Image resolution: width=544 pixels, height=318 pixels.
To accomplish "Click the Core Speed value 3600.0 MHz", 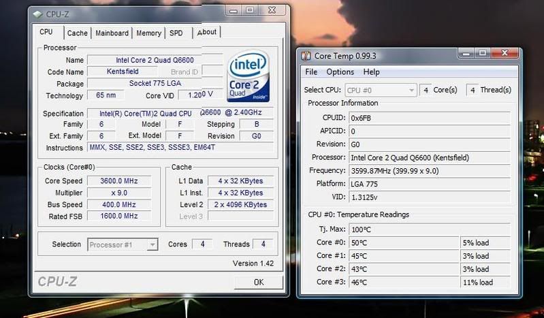I will point(119,181).
